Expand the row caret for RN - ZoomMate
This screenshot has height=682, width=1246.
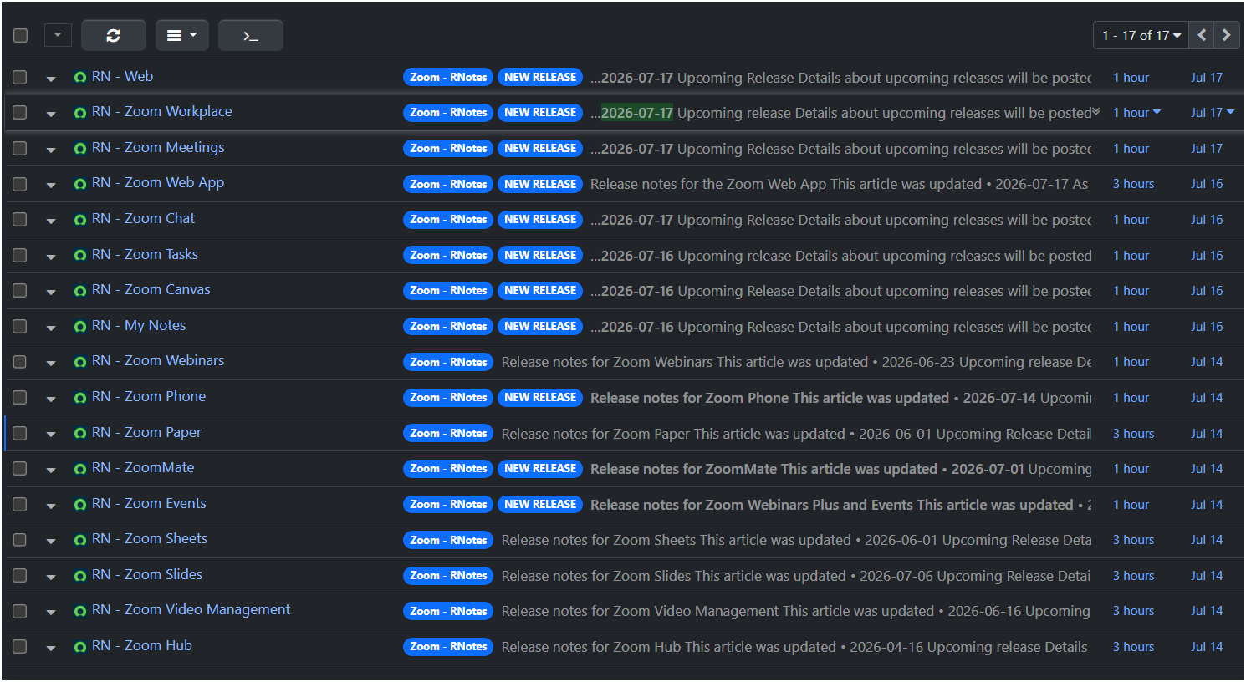[51, 470]
